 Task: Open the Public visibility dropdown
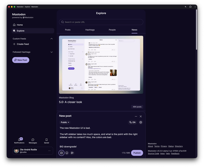coord(65,122)
